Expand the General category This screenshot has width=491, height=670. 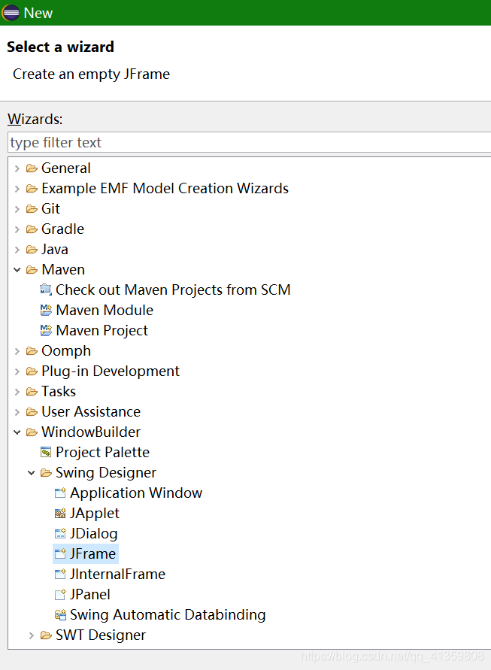click(x=17, y=168)
